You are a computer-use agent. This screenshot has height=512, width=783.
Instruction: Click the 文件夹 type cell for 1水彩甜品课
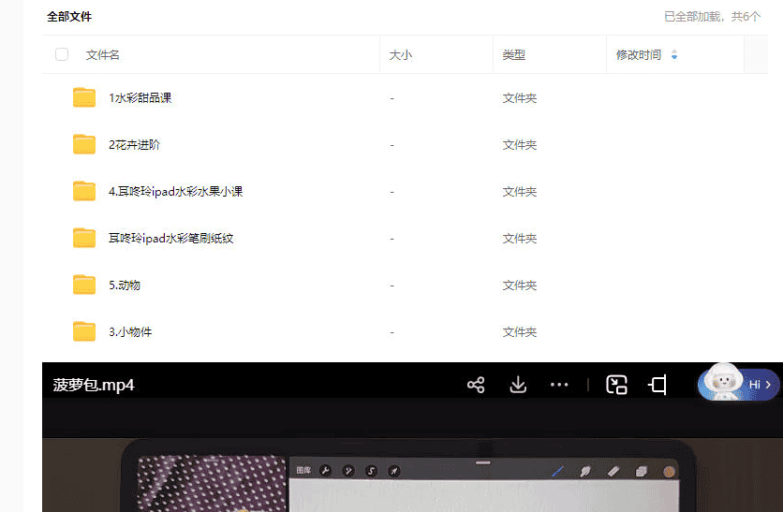519,97
